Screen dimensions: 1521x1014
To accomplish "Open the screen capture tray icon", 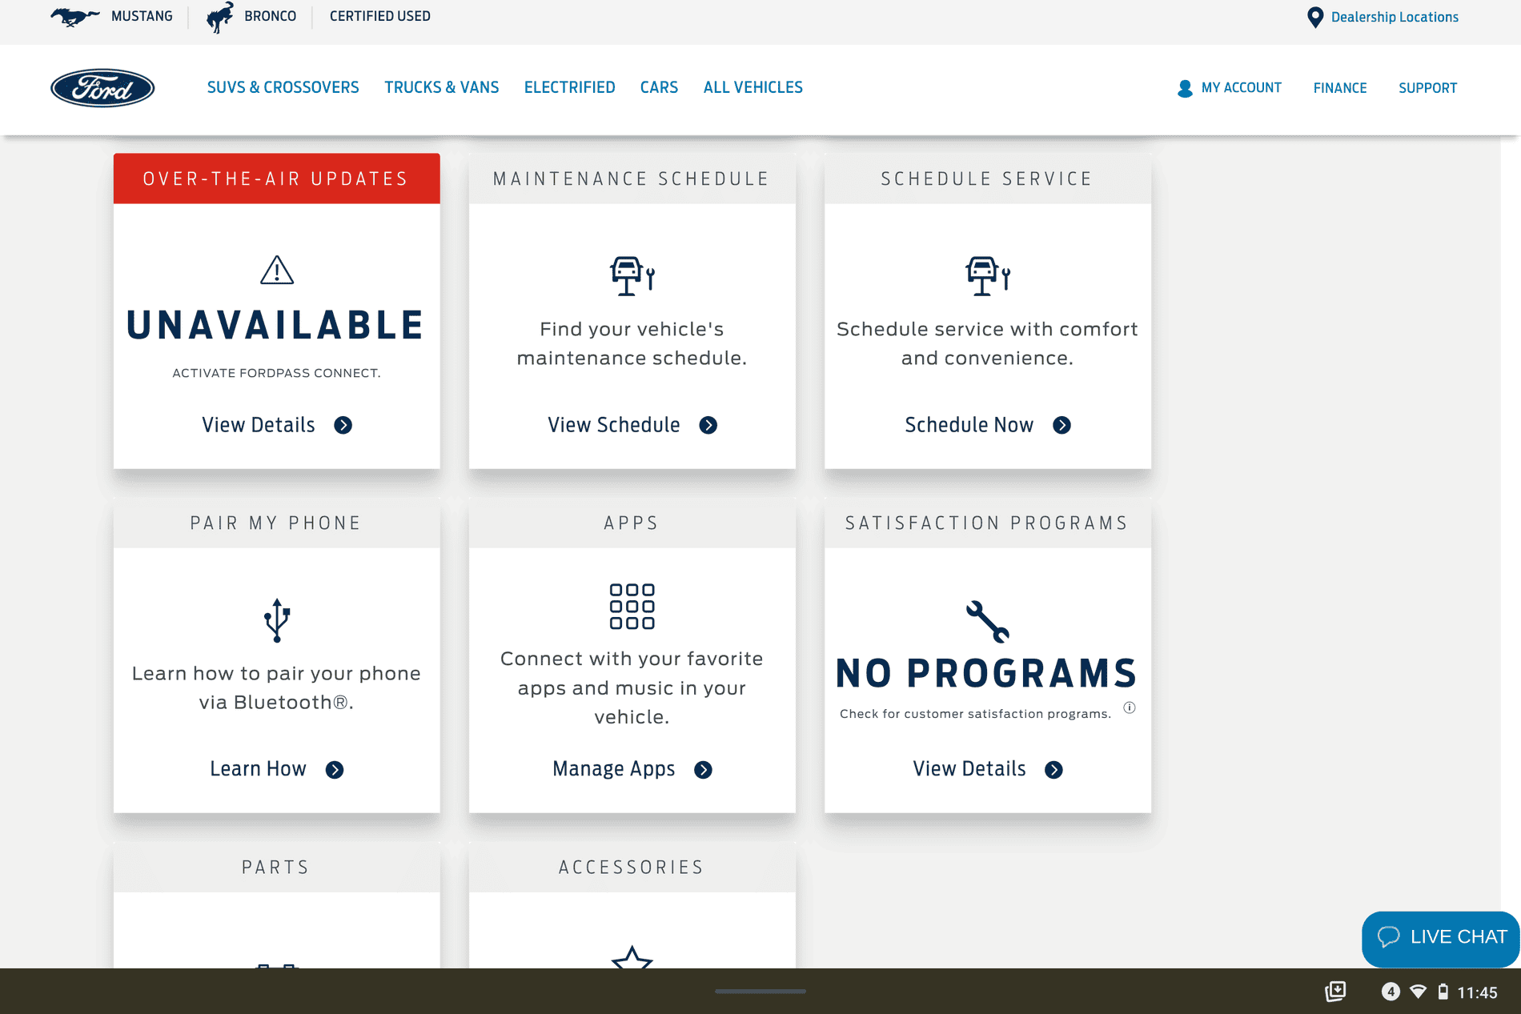I will pyautogui.click(x=1335, y=992).
